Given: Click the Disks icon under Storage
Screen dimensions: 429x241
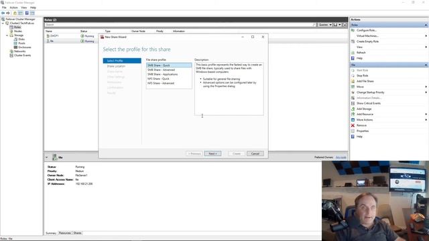Looking at the screenshot, I should pyautogui.click(x=16, y=39).
